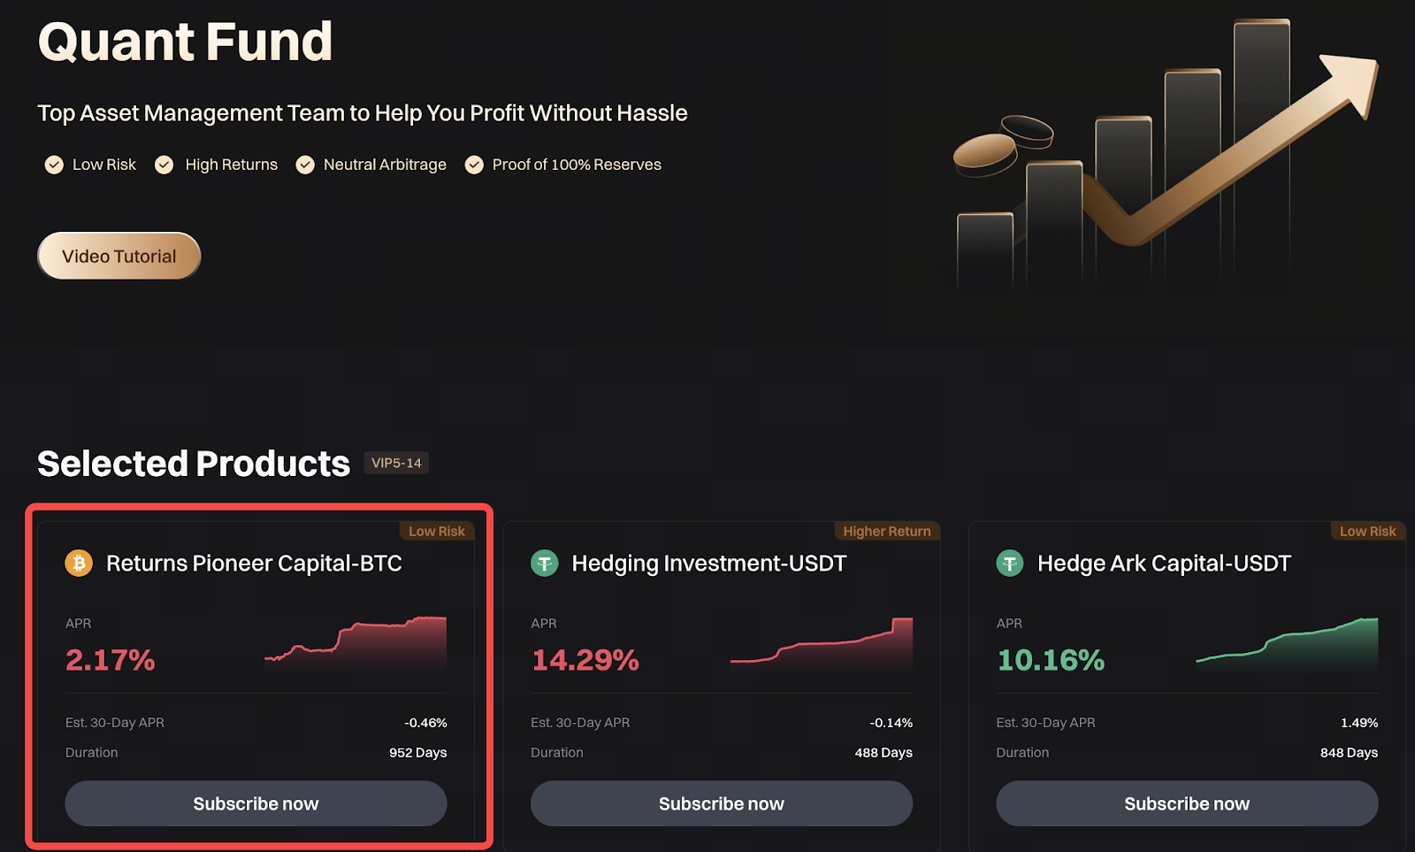Viewport: 1415px width, 852px height.
Task: Click the Tether icon beside Hedging Investment-USDT
Action: coord(544,563)
